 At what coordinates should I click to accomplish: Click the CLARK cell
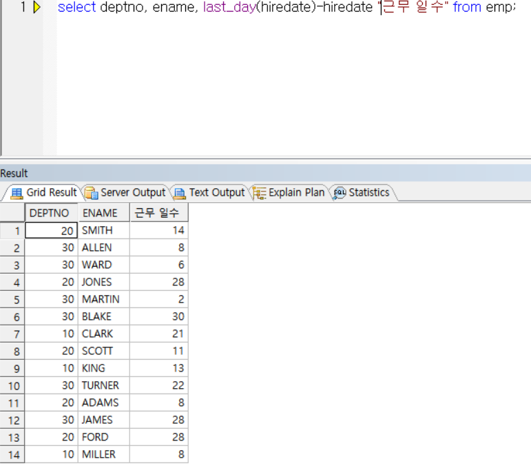(104, 334)
